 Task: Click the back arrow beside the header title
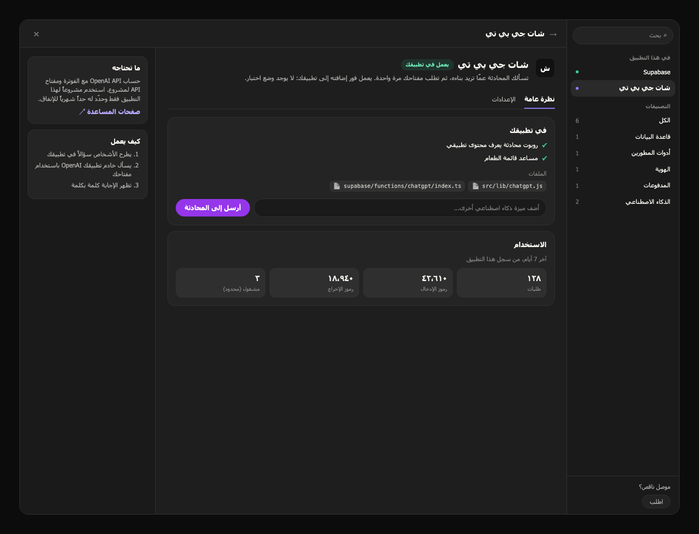(553, 34)
